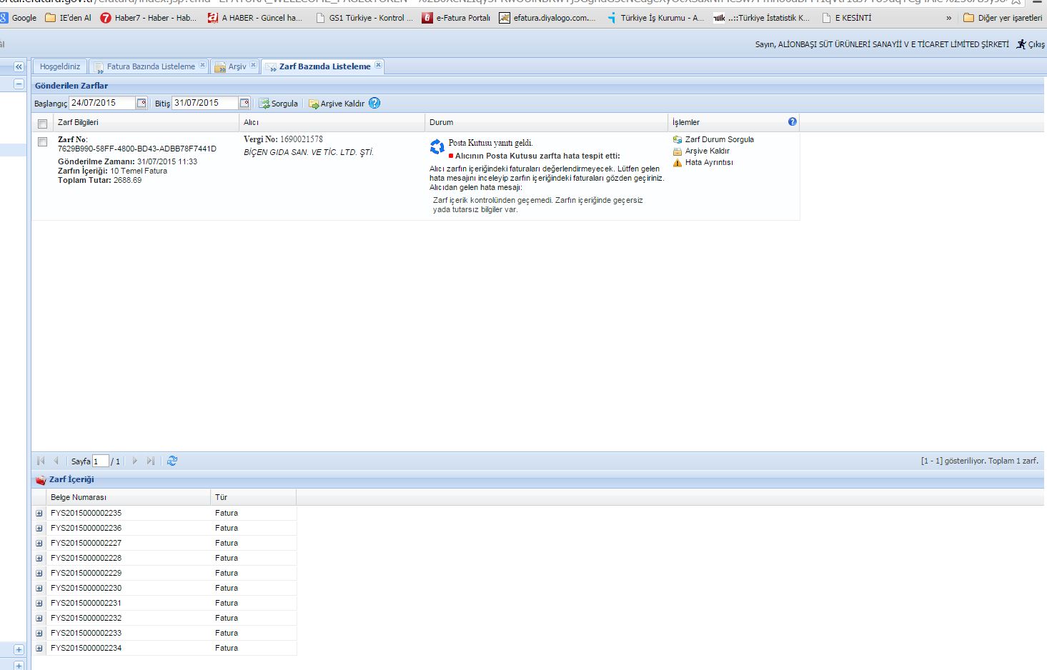Refresh the envelope list with the reload icon
This screenshot has width=1047, height=670.
(x=172, y=461)
